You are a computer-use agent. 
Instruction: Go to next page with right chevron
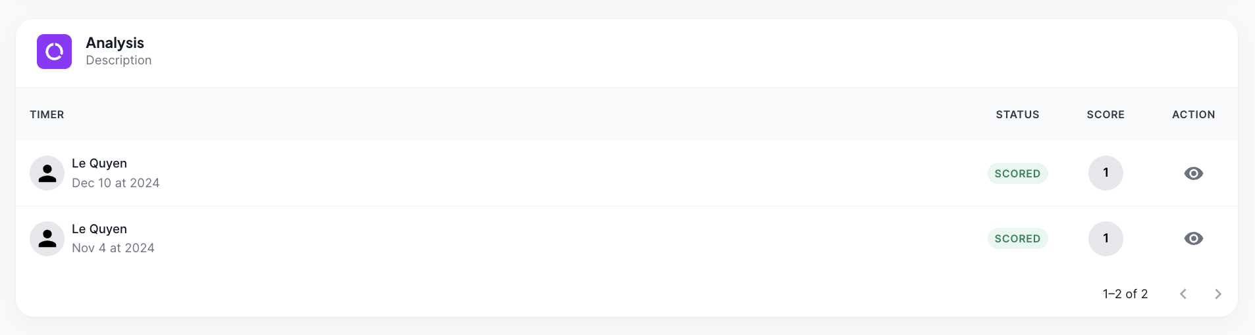[1217, 294]
